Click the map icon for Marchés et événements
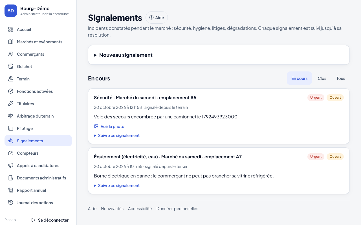361x225 pixels. click(11, 42)
